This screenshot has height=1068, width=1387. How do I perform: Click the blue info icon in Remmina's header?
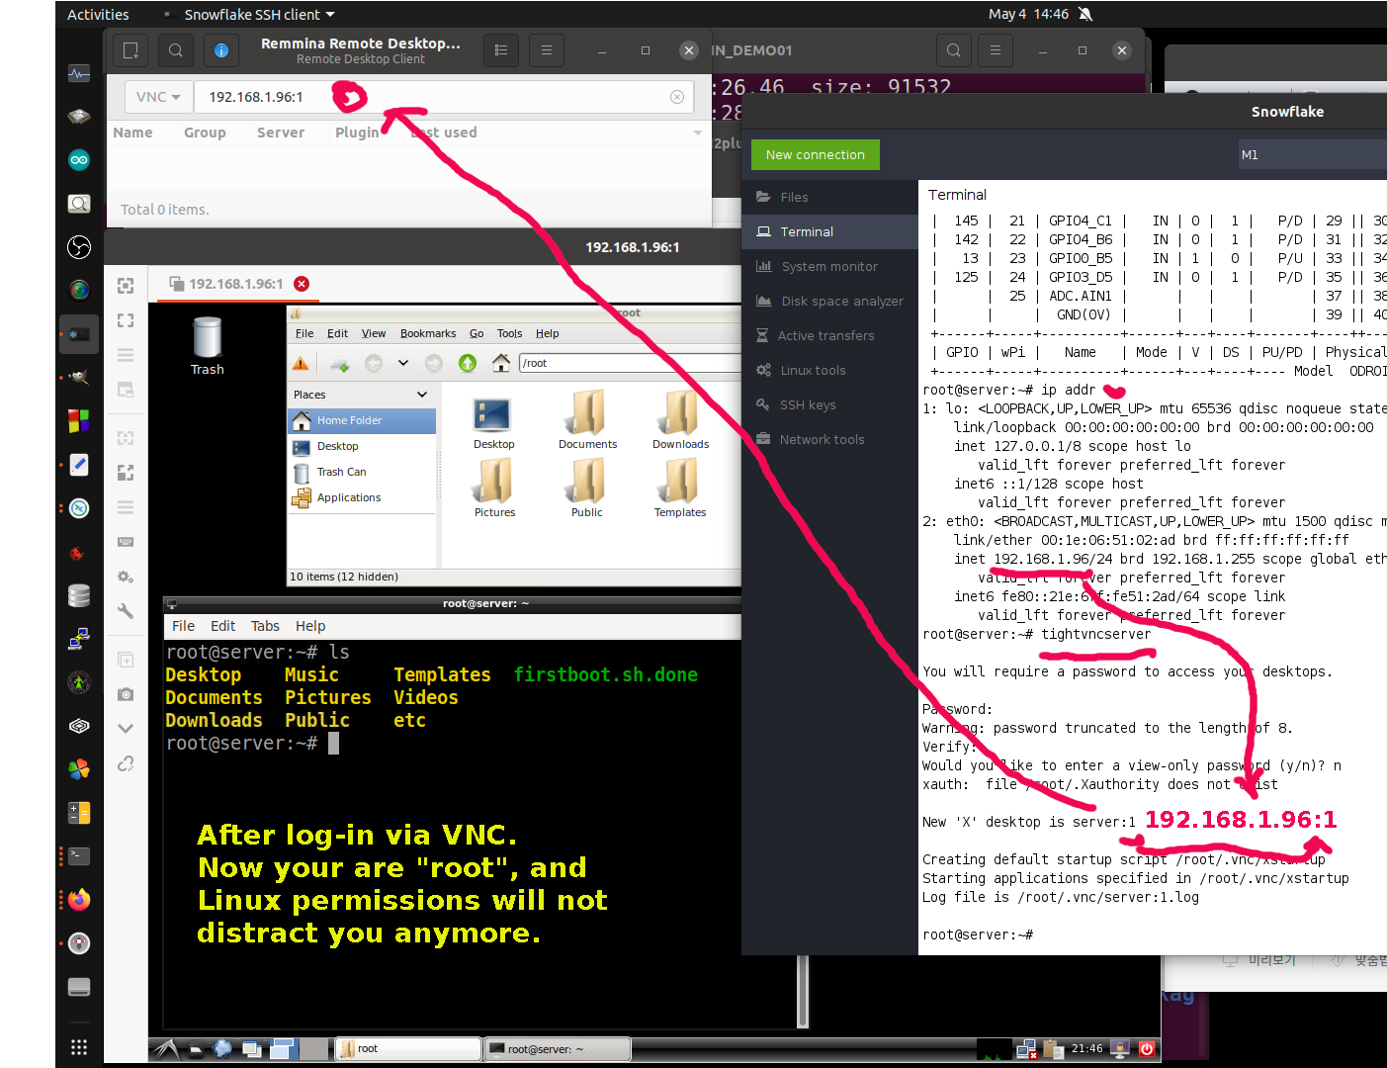tap(221, 50)
